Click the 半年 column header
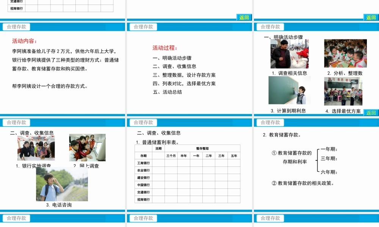Screen dimensions: 379x227 click(183, 156)
